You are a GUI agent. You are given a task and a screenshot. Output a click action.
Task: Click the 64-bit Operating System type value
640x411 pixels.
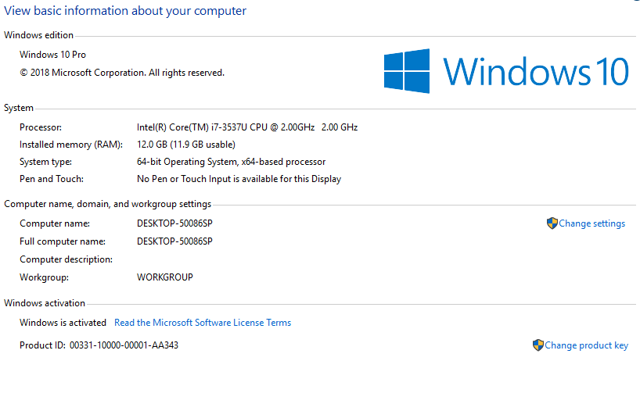click(231, 162)
